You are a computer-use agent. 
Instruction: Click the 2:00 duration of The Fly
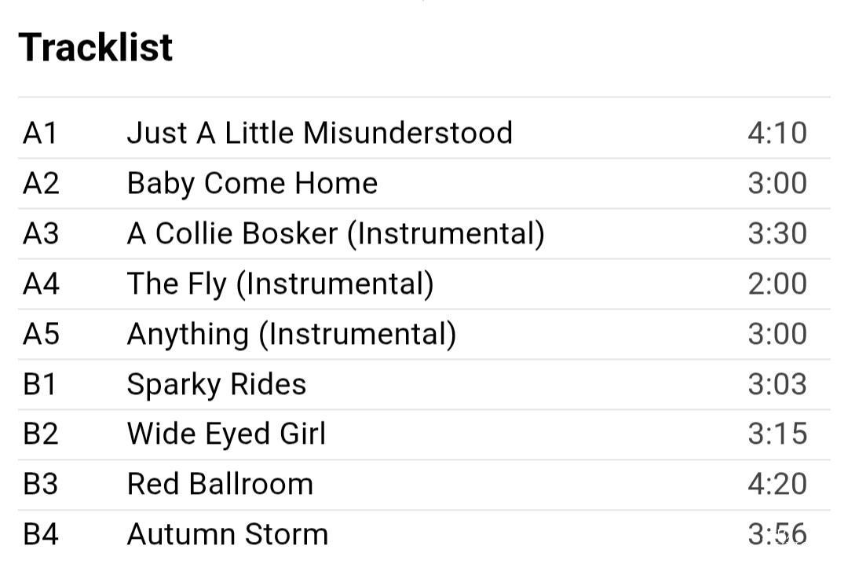[x=777, y=284]
